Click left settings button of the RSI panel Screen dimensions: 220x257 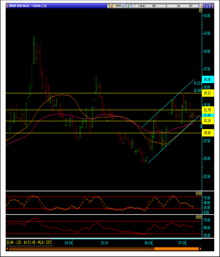tap(197, 217)
